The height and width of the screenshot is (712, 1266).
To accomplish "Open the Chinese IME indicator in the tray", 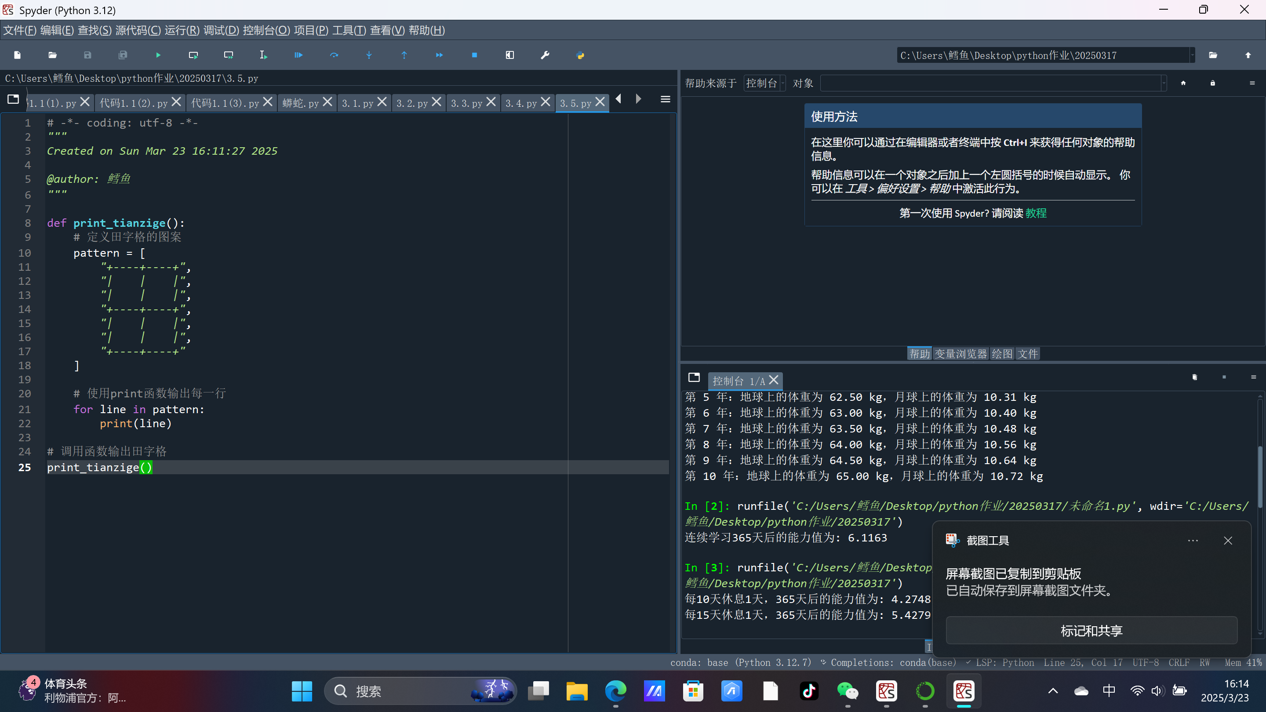I will (1109, 691).
